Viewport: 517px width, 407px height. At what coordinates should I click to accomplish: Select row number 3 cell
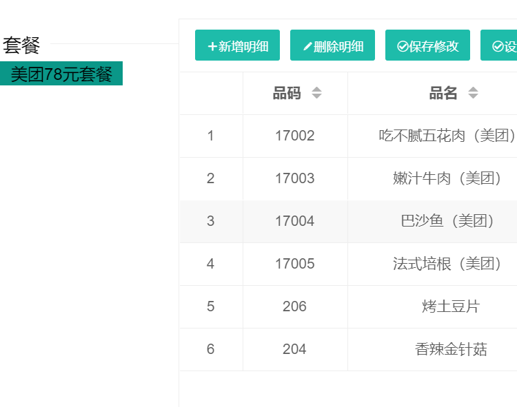211,221
